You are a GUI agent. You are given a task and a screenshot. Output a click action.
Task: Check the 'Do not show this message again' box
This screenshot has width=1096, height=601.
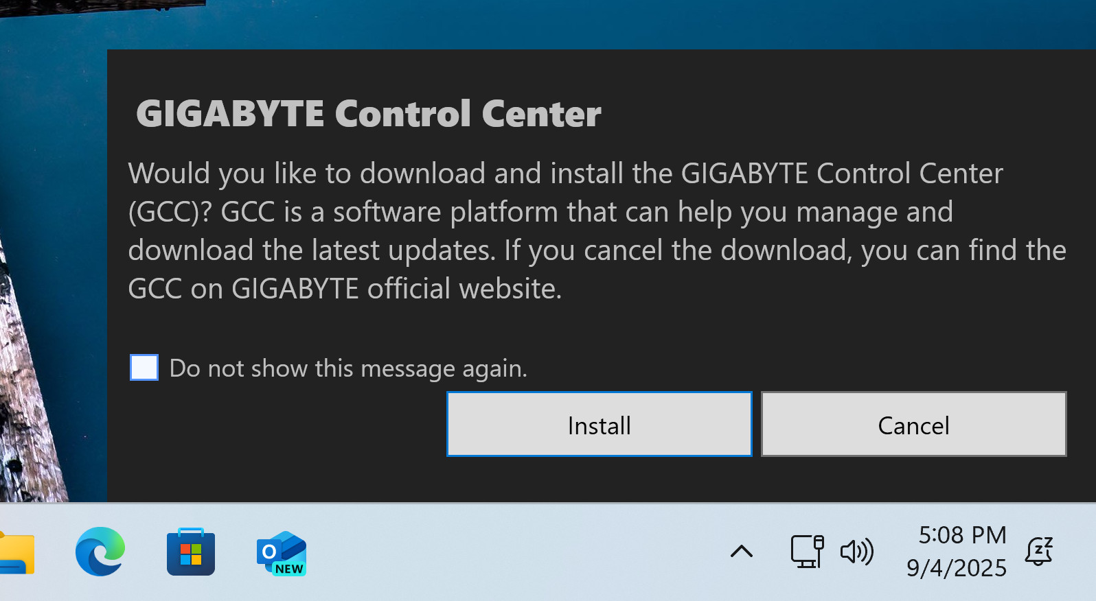tap(144, 368)
